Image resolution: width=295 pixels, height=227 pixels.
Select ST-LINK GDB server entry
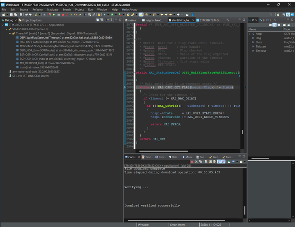31,76
